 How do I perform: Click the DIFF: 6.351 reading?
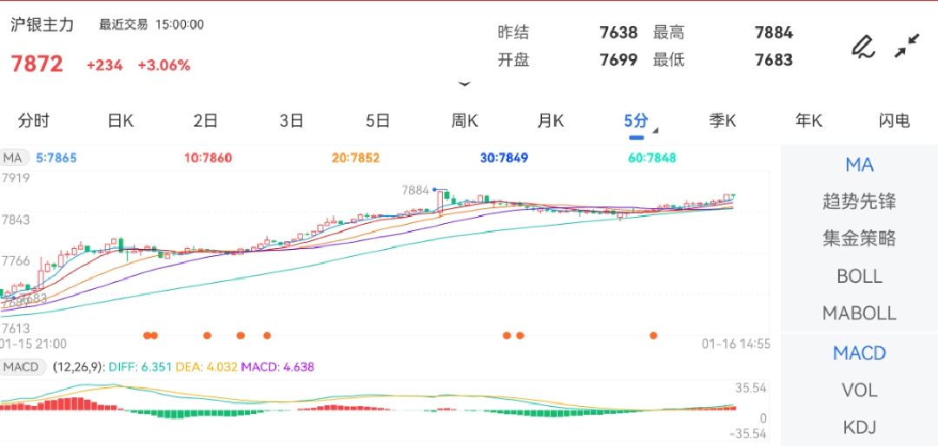(x=138, y=366)
